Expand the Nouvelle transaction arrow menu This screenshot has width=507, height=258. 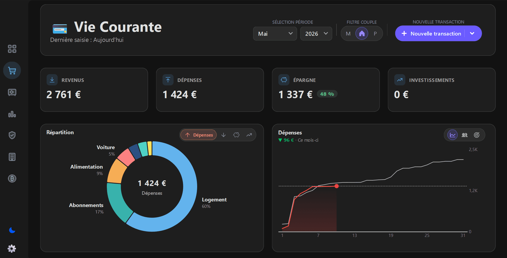pyautogui.click(x=472, y=33)
